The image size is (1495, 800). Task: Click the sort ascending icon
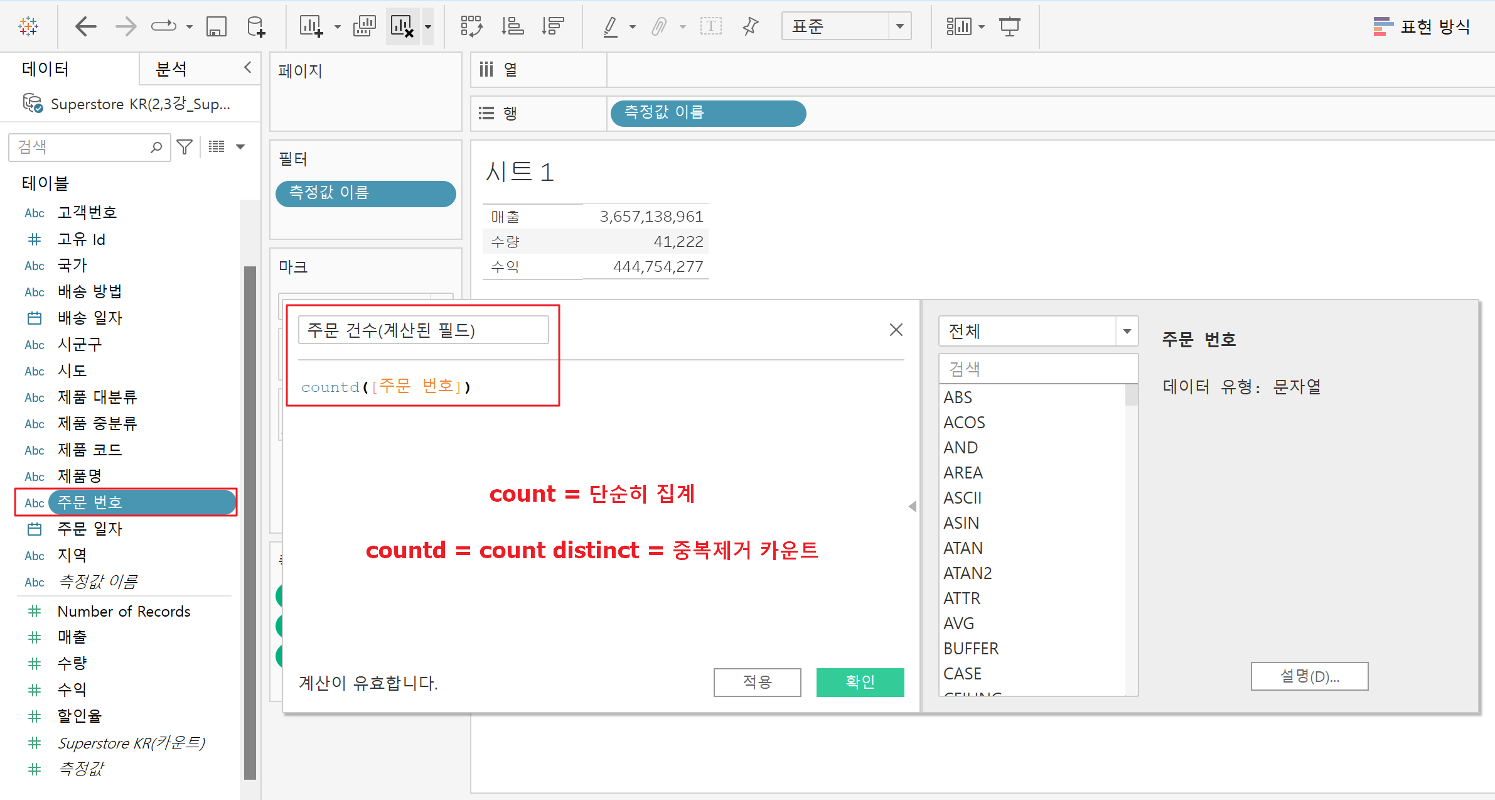(x=512, y=26)
